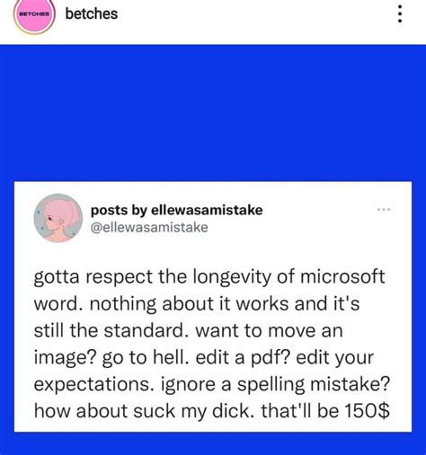Click the phrase "want to move an"
The image size is (426, 455).
[269, 331]
